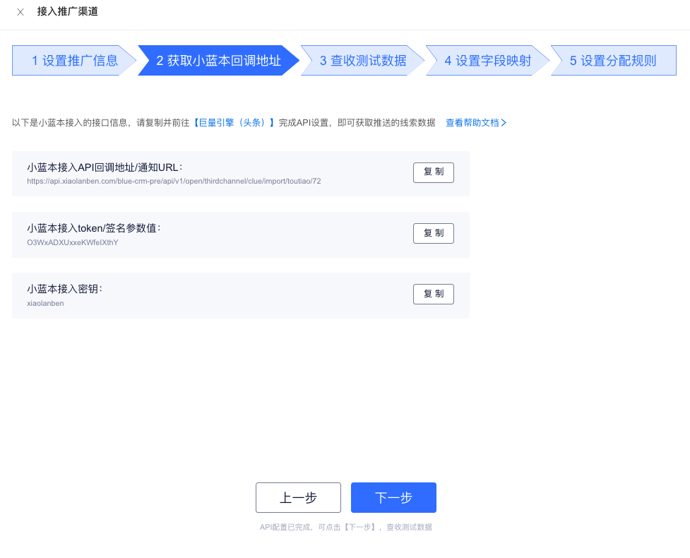This screenshot has width=690, height=558.
Task: Click the 小蓝本接入token/签名参数值 label
Action: pyautogui.click(x=93, y=228)
